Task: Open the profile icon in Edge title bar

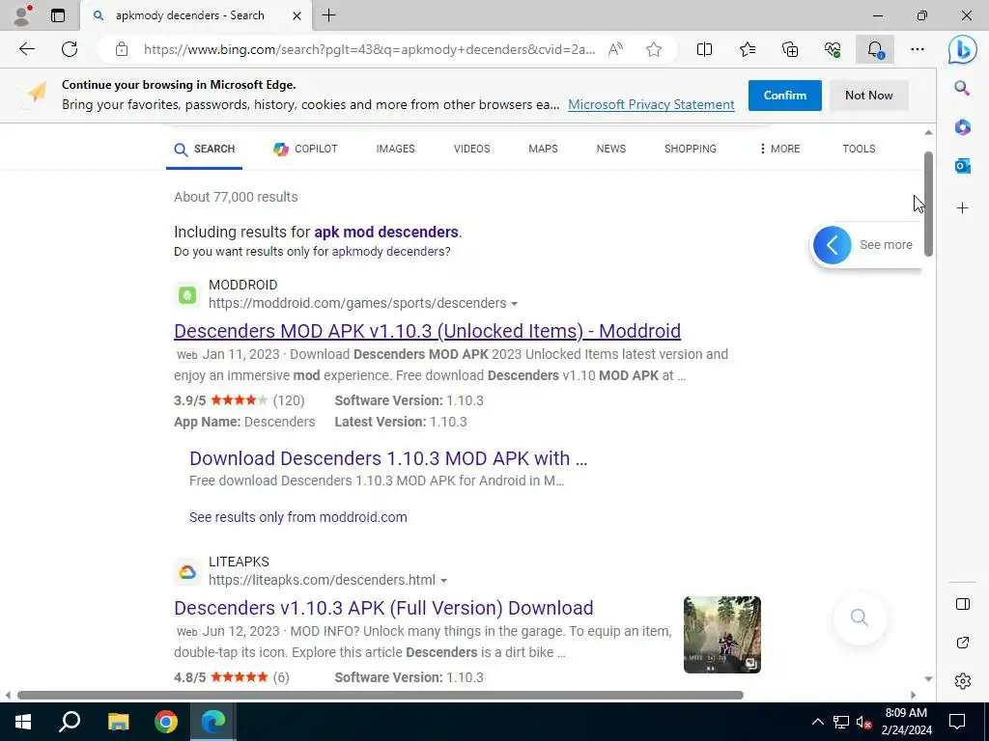Action: (x=23, y=15)
